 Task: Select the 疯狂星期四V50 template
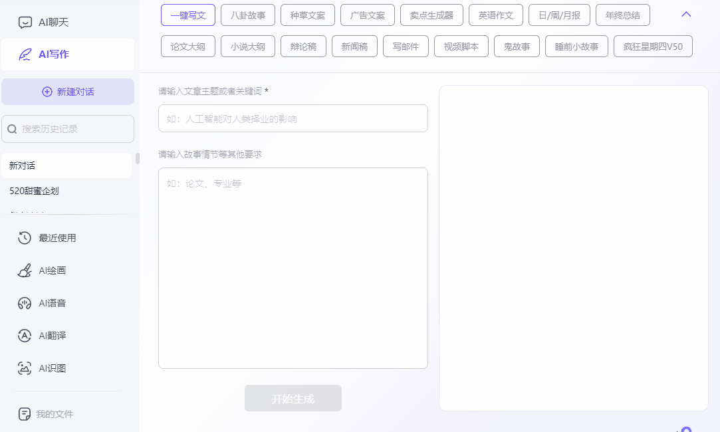pos(653,47)
